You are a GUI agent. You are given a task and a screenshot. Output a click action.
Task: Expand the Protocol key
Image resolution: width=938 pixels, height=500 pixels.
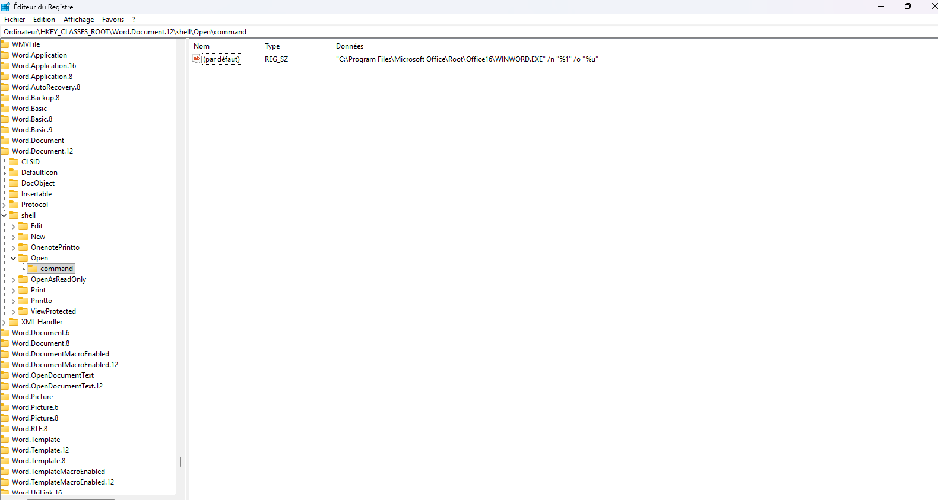[x=4, y=205]
